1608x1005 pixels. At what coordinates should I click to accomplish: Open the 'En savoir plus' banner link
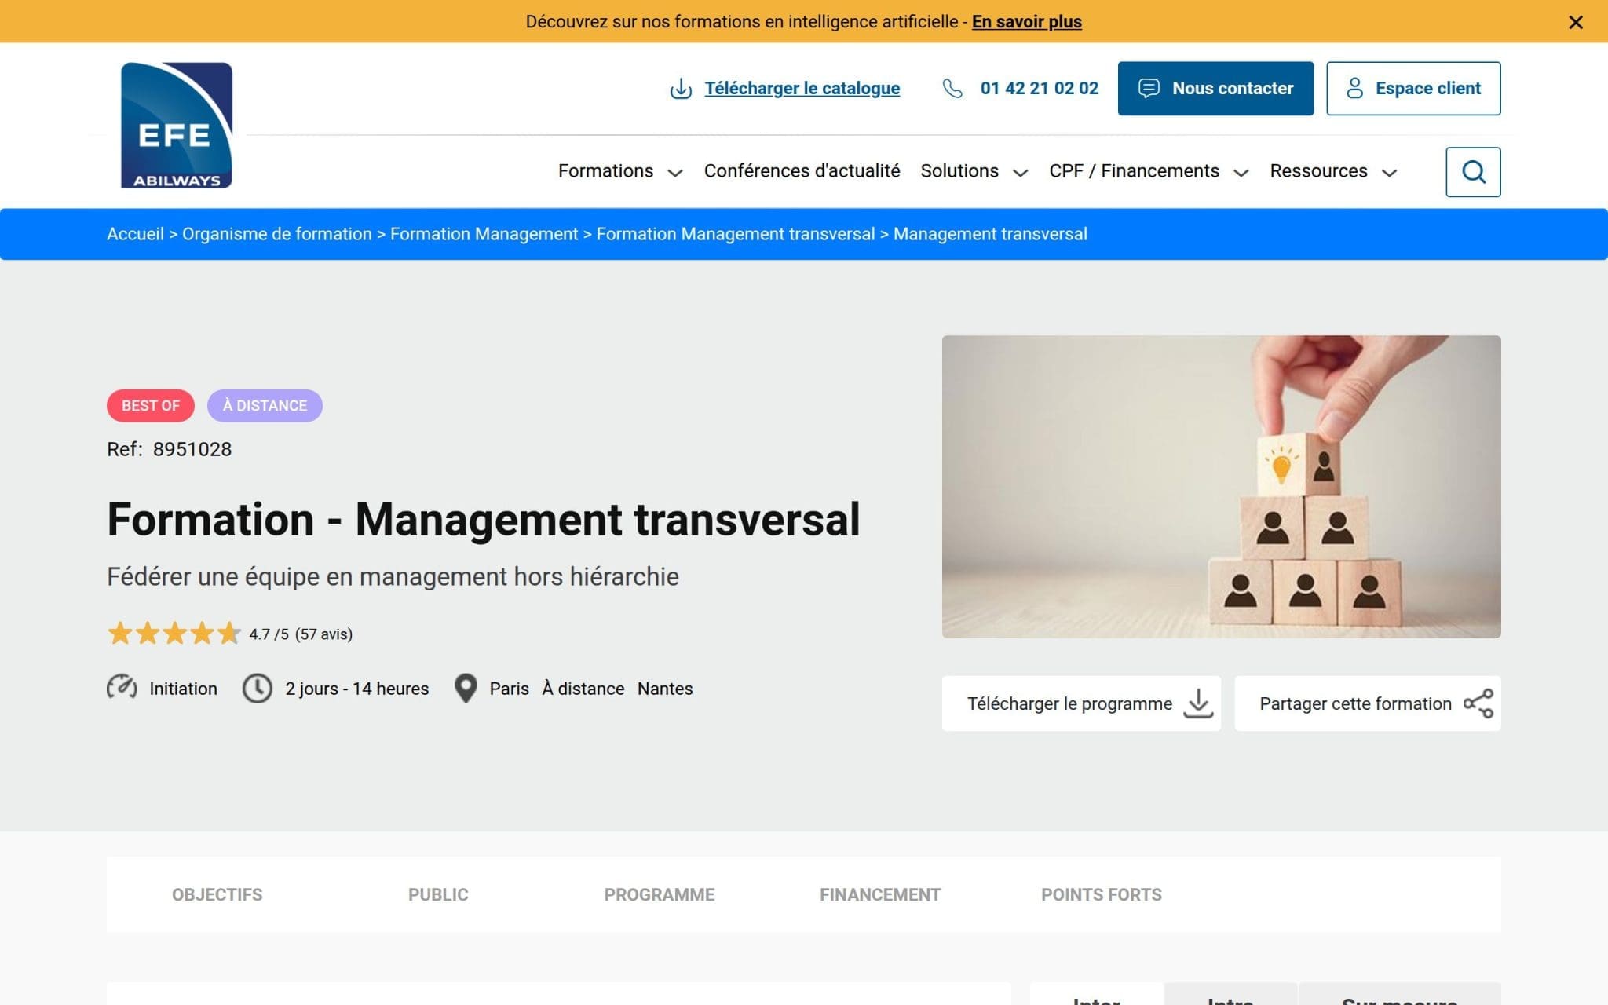[1026, 22]
